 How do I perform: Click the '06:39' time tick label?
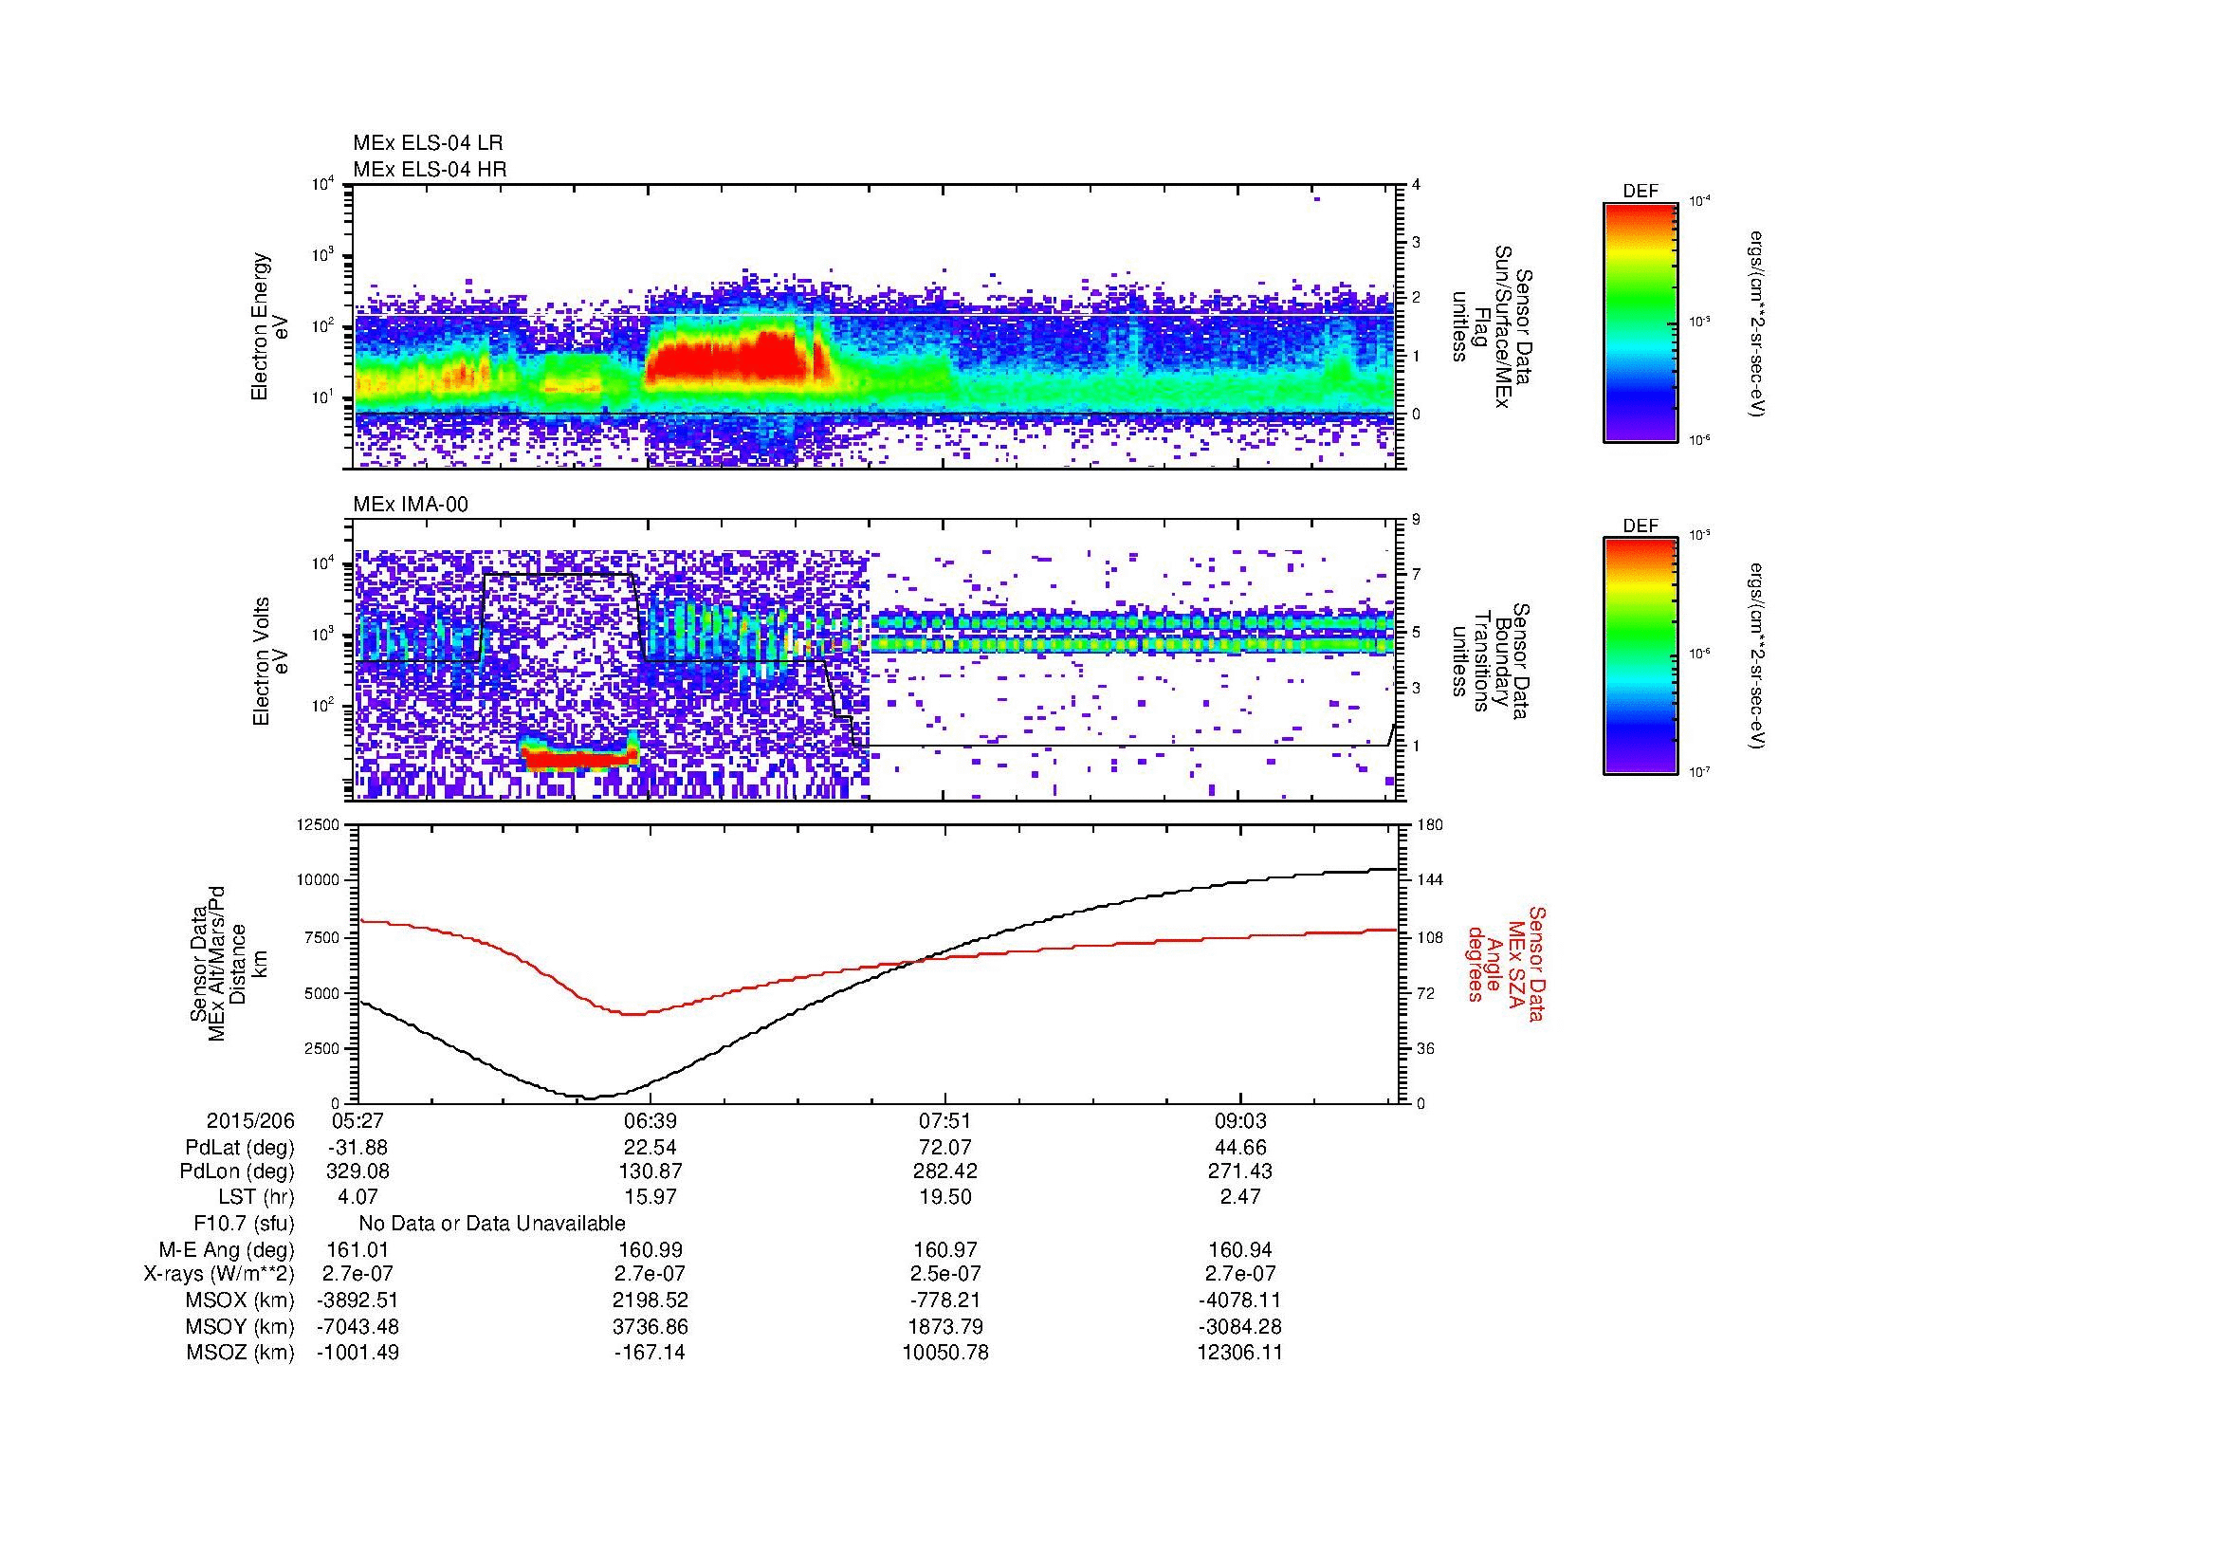[651, 1120]
